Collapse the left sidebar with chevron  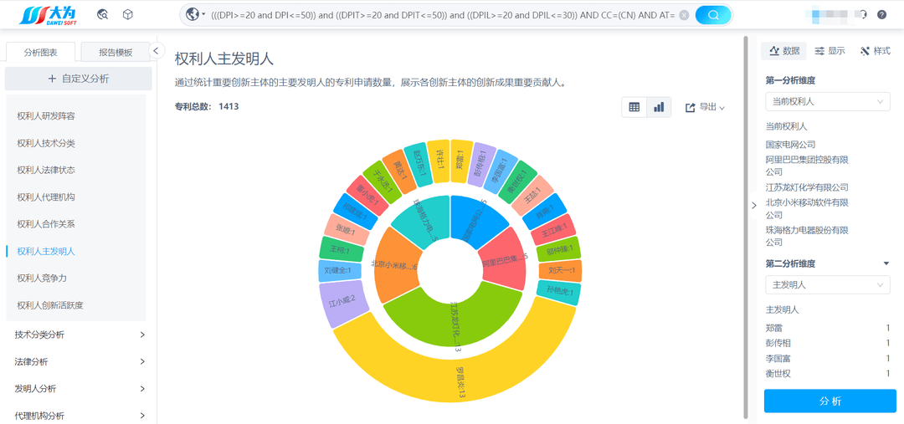click(156, 51)
